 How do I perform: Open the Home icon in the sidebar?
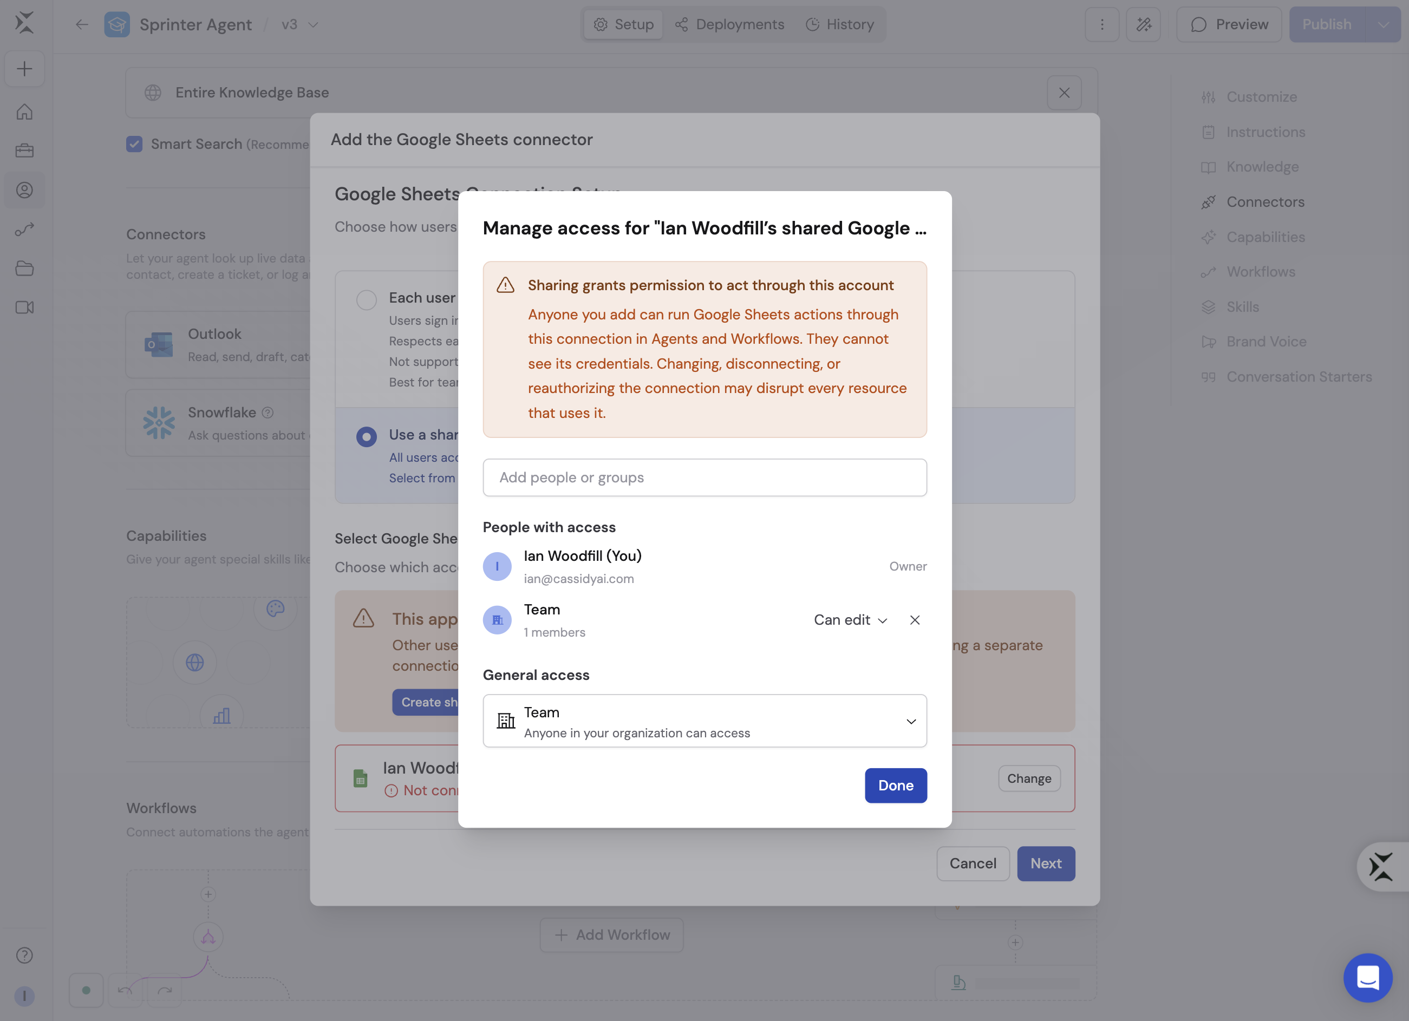pos(24,112)
